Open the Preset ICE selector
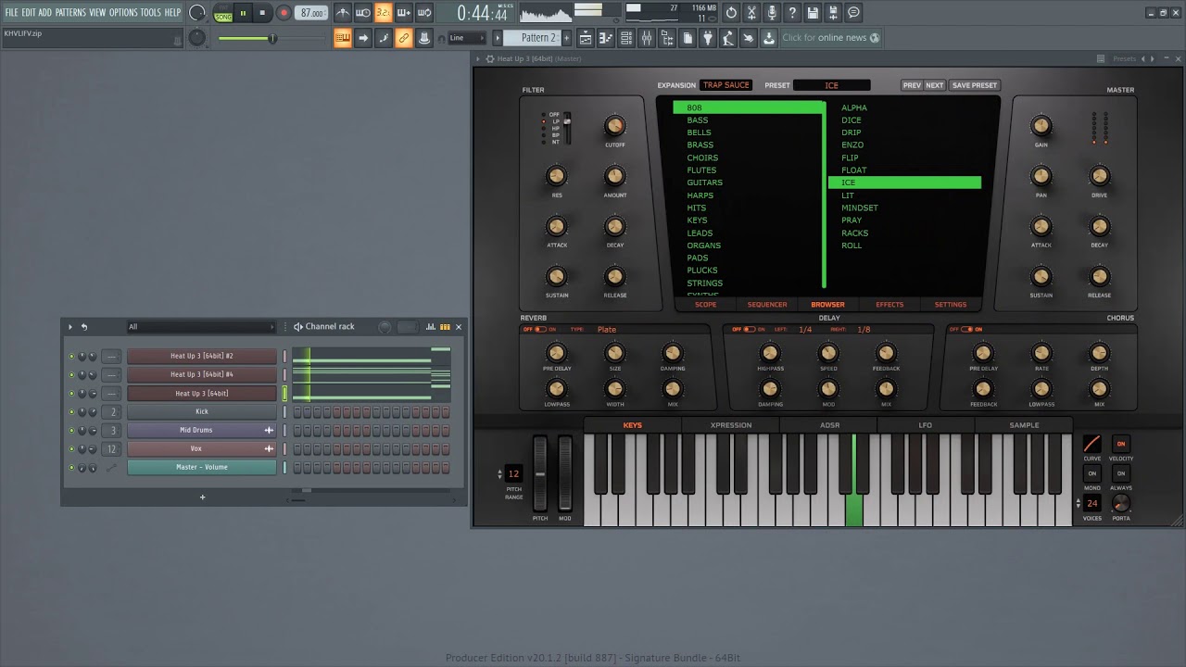The height and width of the screenshot is (667, 1186). coord(831,85)
